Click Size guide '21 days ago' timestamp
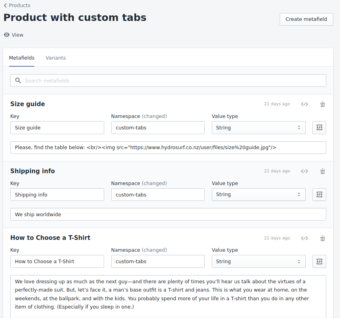Viewport: 340px width, 318px height. pyautogui.click(x=277, y=104)
